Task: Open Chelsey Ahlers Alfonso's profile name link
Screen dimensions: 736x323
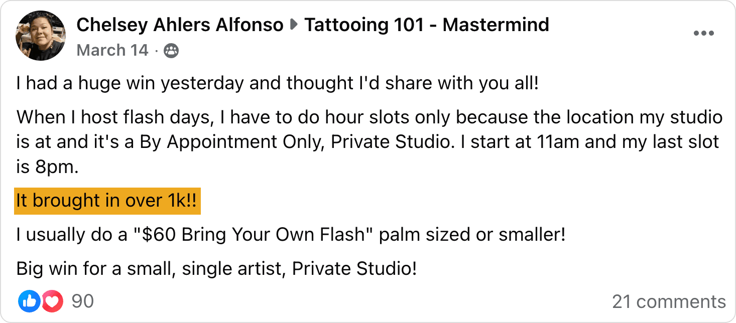Action: click(x=180, y=25)
